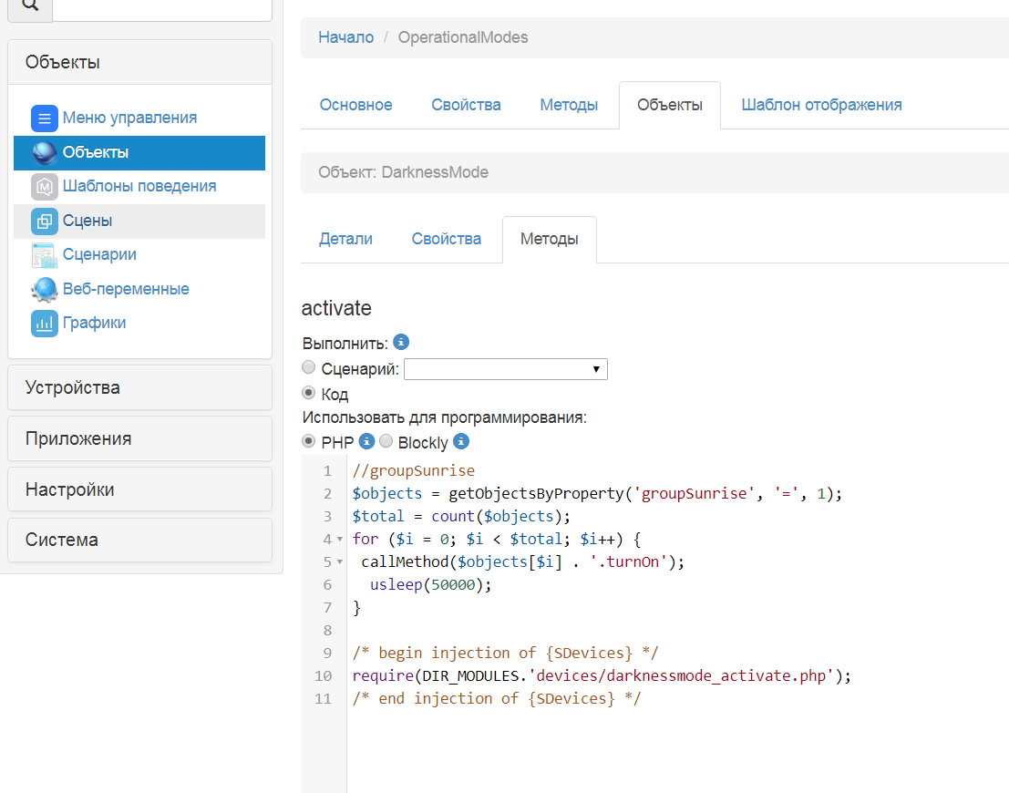Expand the Устройства sidebar section
Screen dimensions: 1009x793
tap(139, 387)
